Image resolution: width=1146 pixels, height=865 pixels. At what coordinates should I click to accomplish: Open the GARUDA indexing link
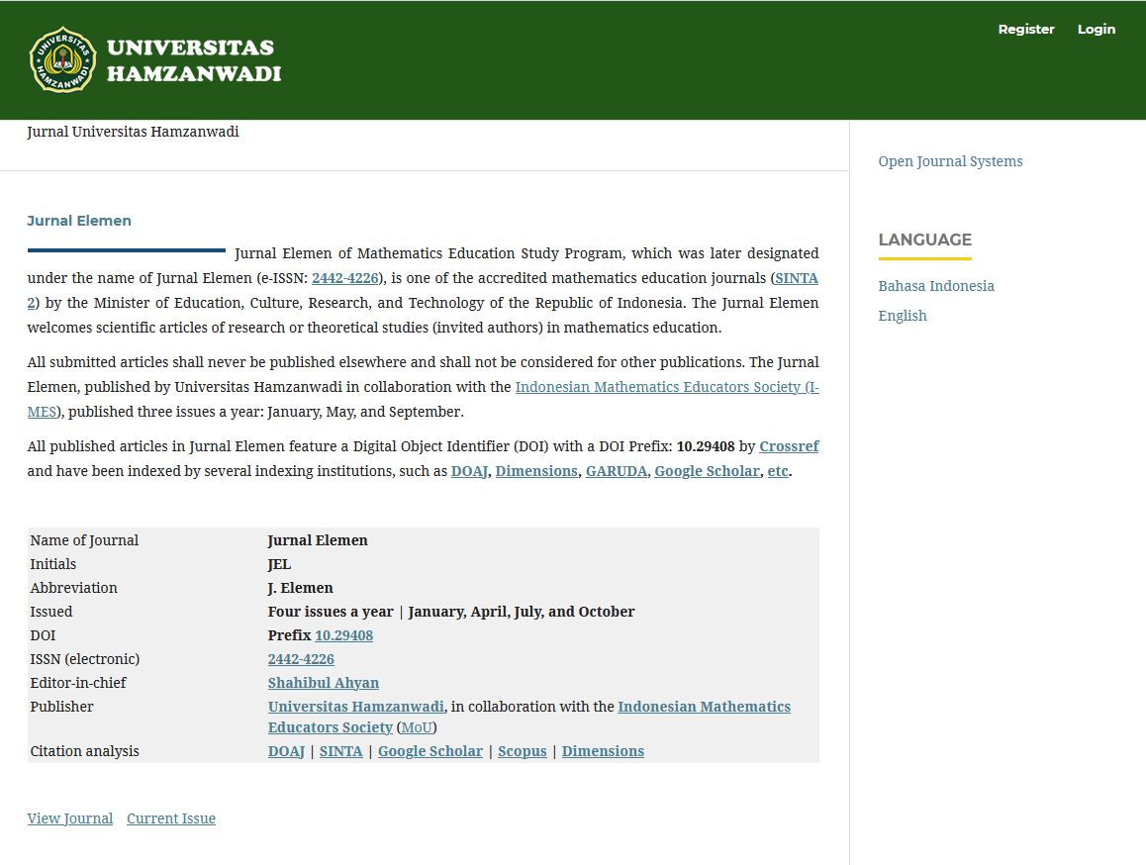coord(617,471)
